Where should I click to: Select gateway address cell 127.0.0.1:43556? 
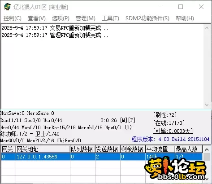point(43,157)
